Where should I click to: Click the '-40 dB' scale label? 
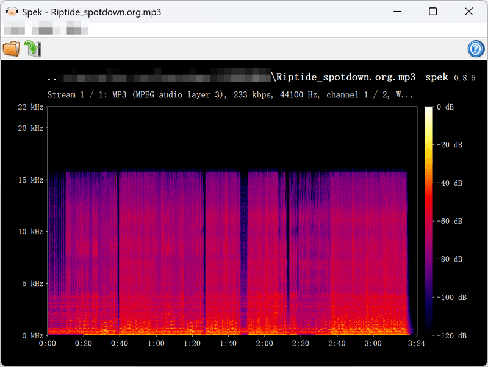pos(450,183)
